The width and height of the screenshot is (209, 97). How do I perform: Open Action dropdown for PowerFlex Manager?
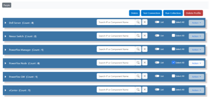[x=196, y=50]
